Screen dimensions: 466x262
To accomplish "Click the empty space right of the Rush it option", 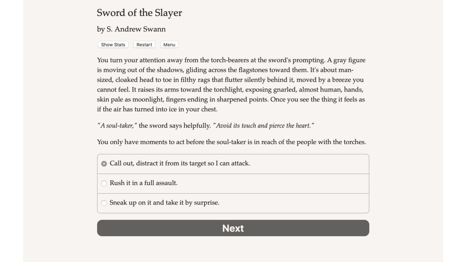I will [x=273, y=183].
